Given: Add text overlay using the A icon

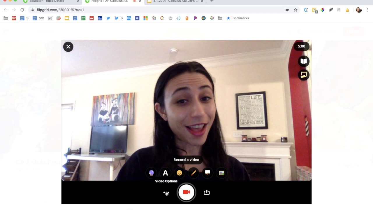Looking at the screenshot, I should pyautogui.click(x=165, y=173).
